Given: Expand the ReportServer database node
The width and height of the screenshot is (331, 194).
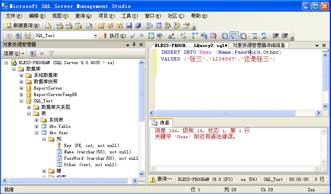Looking at the screenshot, I should click(21, 88).
